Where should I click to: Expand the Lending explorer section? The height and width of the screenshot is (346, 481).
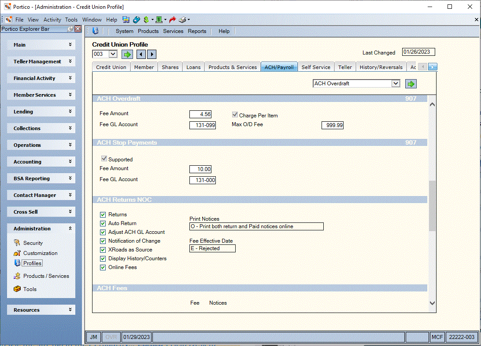tap(41, 112)
